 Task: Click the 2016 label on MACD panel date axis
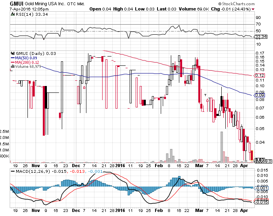click(120, 210)
